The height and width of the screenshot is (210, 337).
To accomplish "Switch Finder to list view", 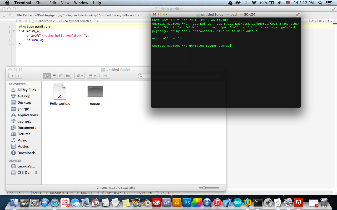I will pyautogui.click(x=54, y=76).
